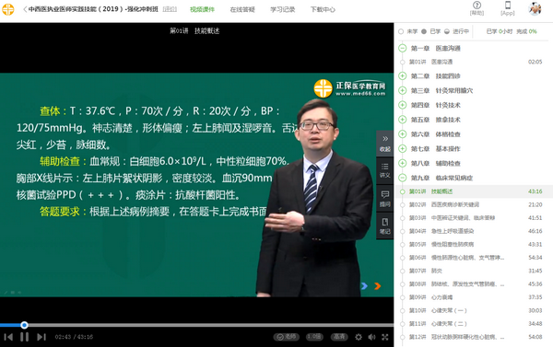
Task: Expand 第七章 基本操作 chapter
Action: pyautogui.click(x=403, y=149)
